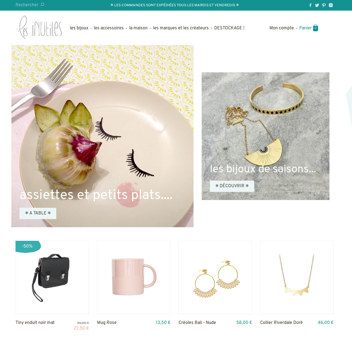Click the 'A TABLE' button
Image resolution: width=352 pixels, height=337 pixels.
(x=38, y=213)
